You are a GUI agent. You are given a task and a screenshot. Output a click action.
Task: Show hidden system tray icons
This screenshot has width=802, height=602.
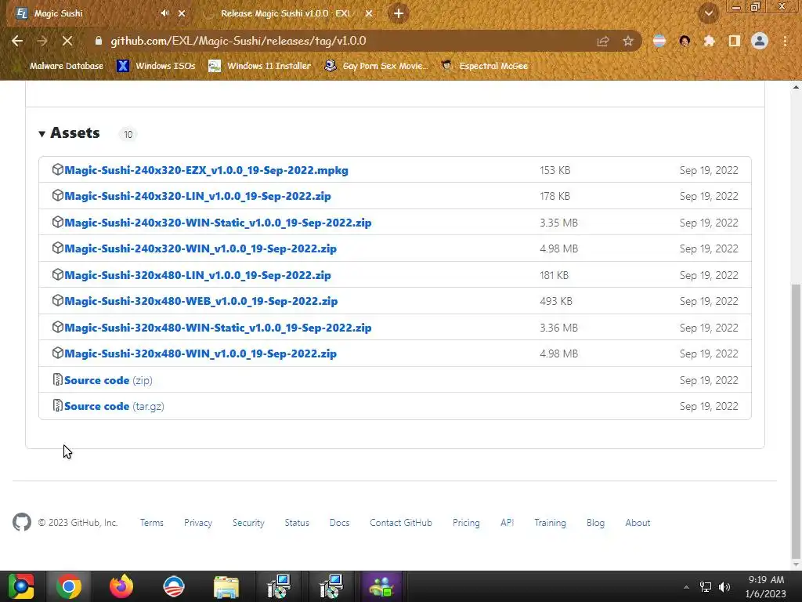(686, 587)
